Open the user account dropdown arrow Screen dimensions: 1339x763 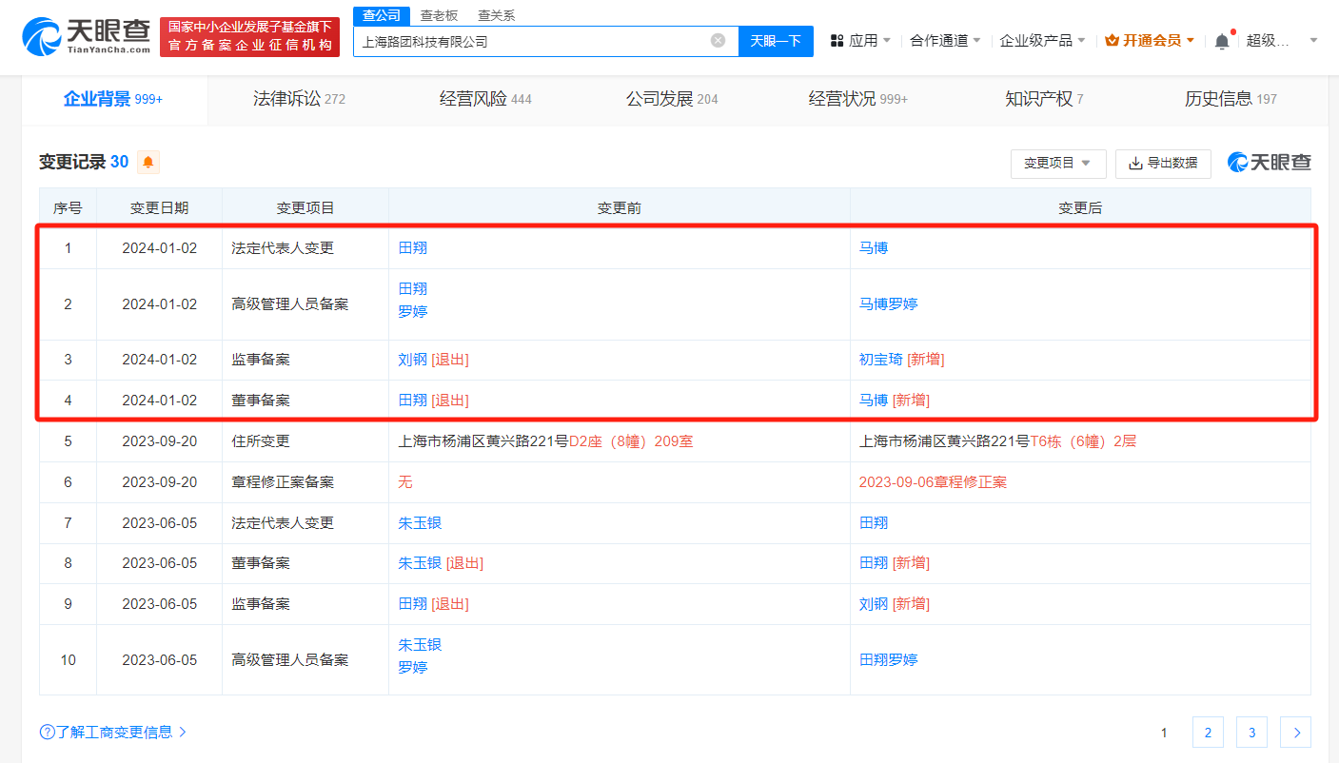(1313, 41)
